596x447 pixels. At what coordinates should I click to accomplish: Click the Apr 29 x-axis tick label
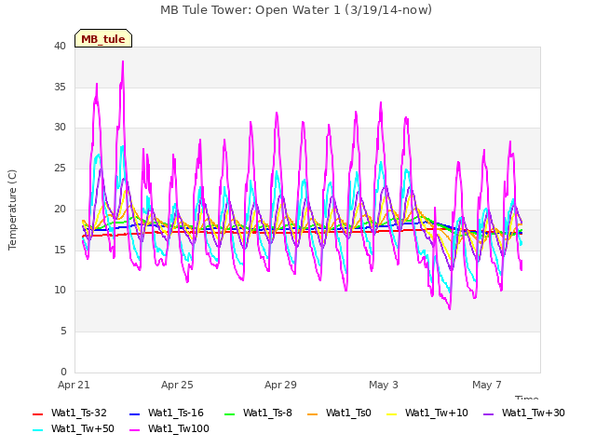(280, 385)
